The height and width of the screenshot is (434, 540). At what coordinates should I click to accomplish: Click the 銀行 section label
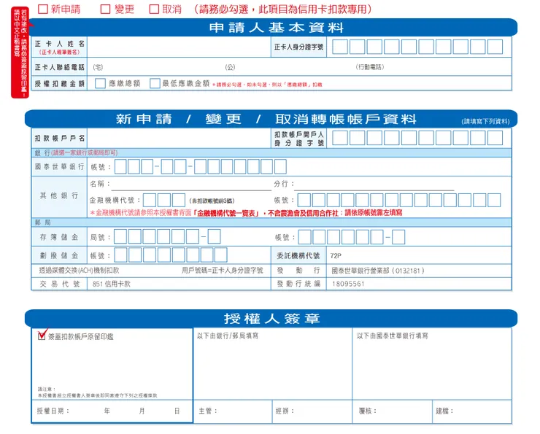click(42, 153)
